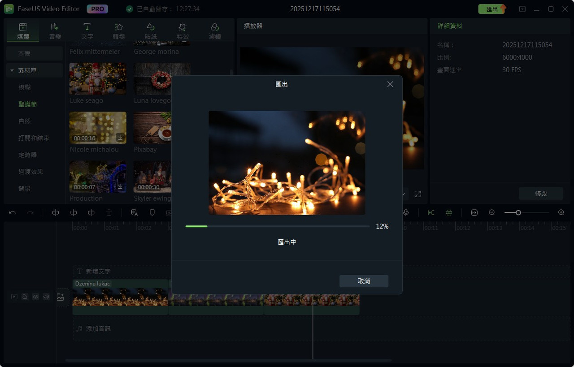Click the undo arrow in timeline toolbar
The width and height of the screenshot is (574, 367).
click(13, 213)
